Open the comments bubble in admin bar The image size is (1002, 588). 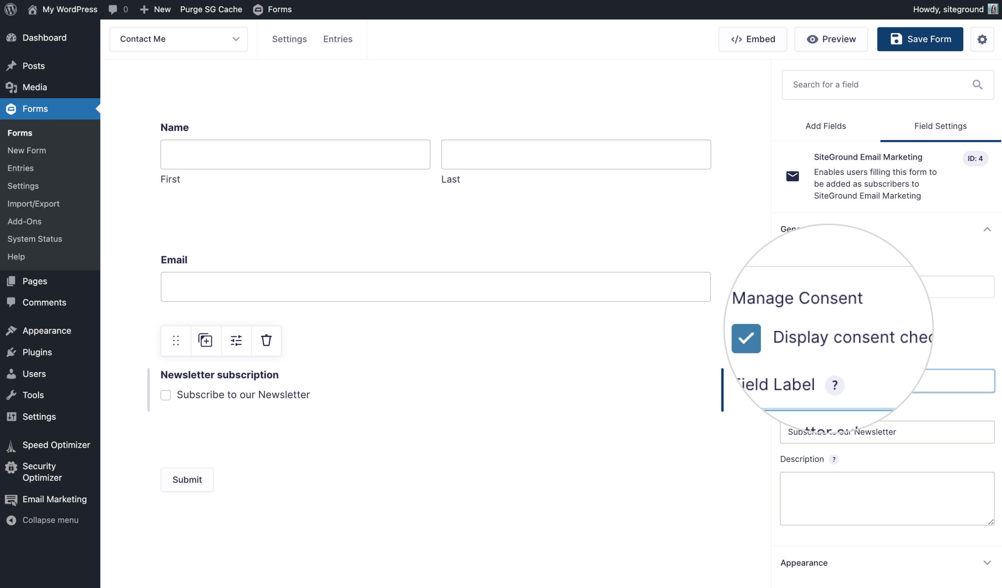click(118, 9)
